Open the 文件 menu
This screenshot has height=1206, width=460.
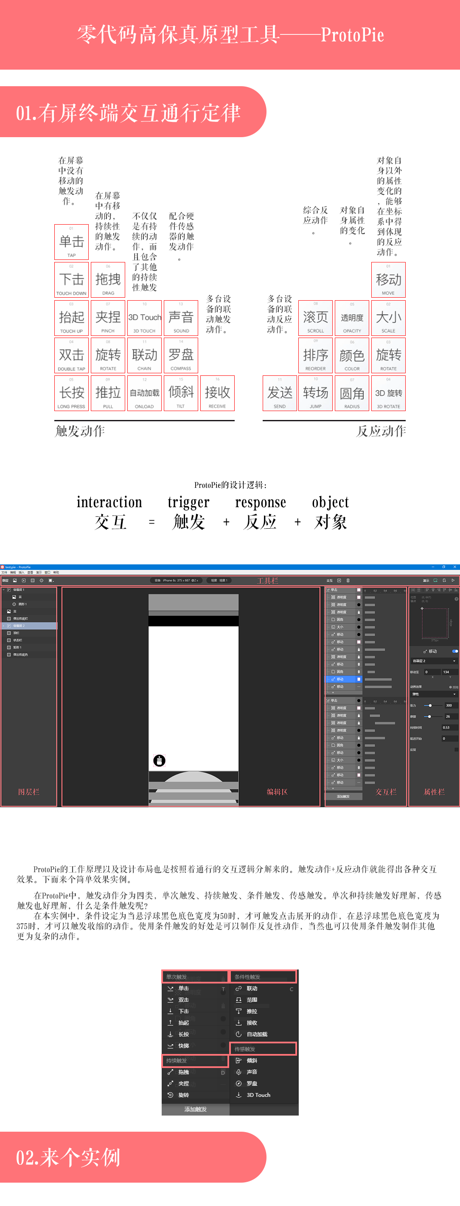point(4,572)
